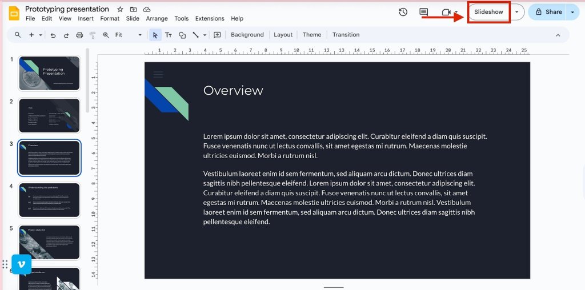Open the shape insert tool
Viewport: 585px width, 290px height.
[182, 35]
